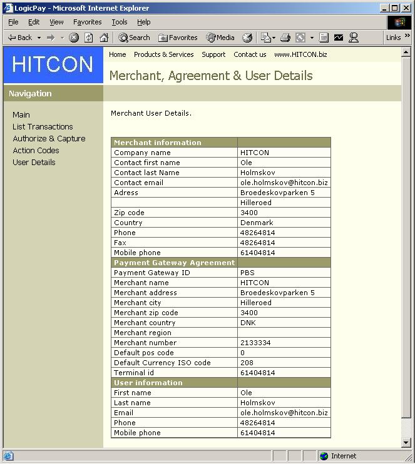Click the vertical scrollbar down arrow
The width and height of the screenshot is (415, 464).
point(406,443)
